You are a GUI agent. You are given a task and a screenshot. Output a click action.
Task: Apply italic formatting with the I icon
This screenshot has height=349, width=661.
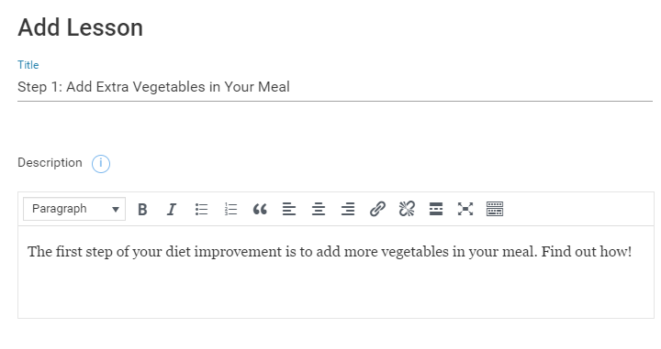172,209
